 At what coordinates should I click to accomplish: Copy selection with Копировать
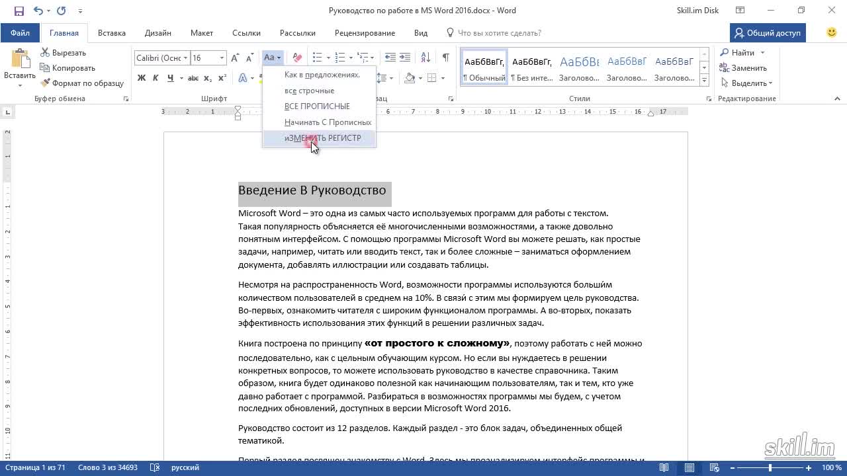[67, 68]
